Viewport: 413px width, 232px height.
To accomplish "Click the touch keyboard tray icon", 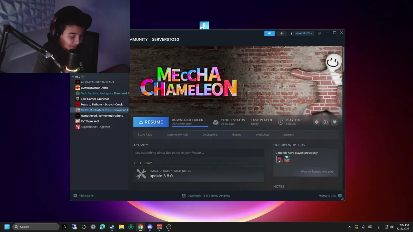I will tap(370, 227).
